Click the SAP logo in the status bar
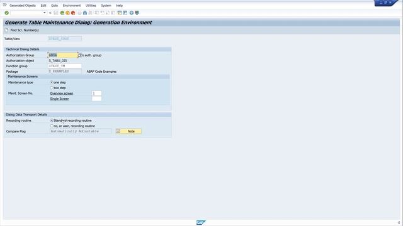This screenshot has height=226, width=403. pos(201,222)
